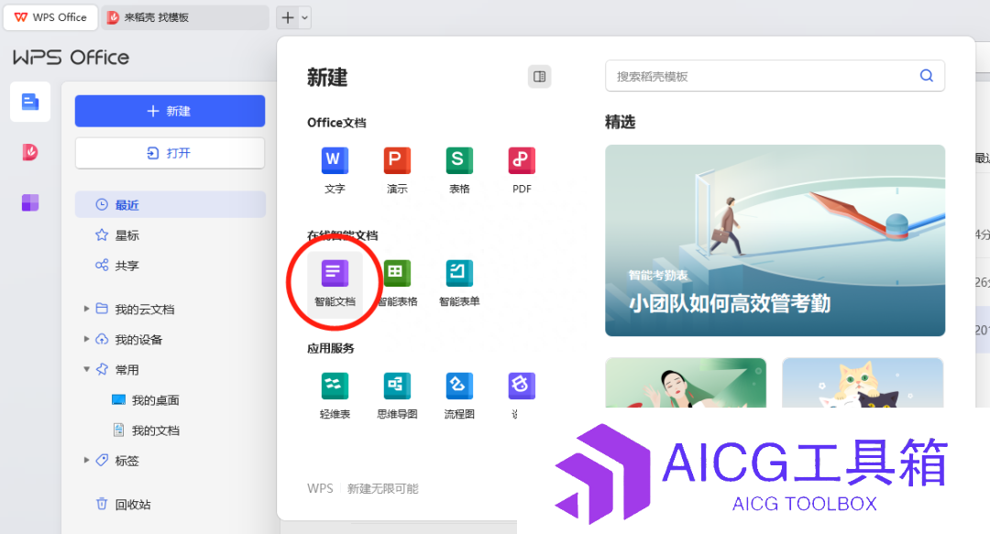This screenshot has height=534, width=990.
Task: Open the template card showing cats
Action: point(863,383)
